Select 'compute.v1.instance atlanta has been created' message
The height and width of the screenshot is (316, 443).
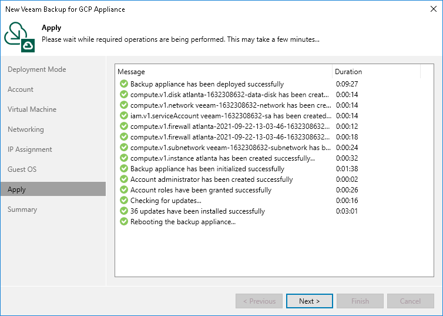223,158
